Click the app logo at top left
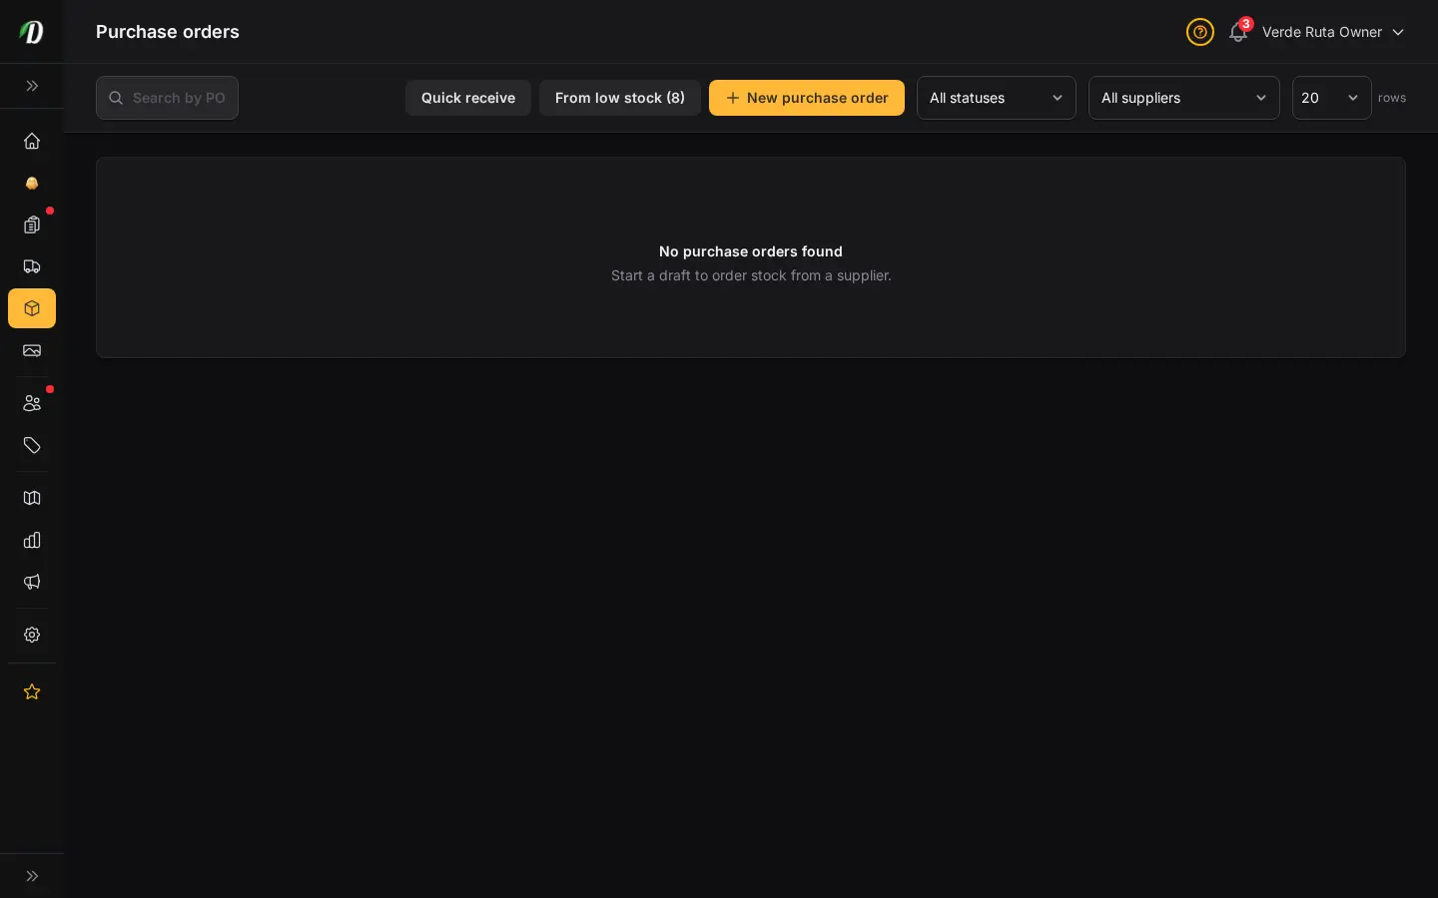 click(32, 32)
